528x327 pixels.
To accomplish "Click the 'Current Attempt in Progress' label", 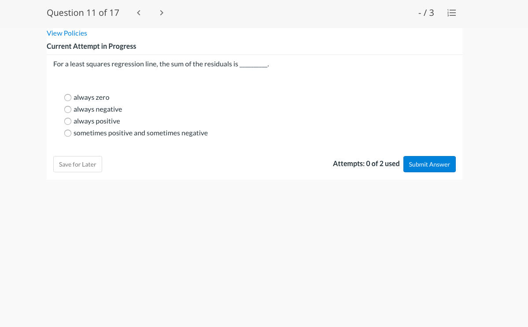I will (91, 47).
